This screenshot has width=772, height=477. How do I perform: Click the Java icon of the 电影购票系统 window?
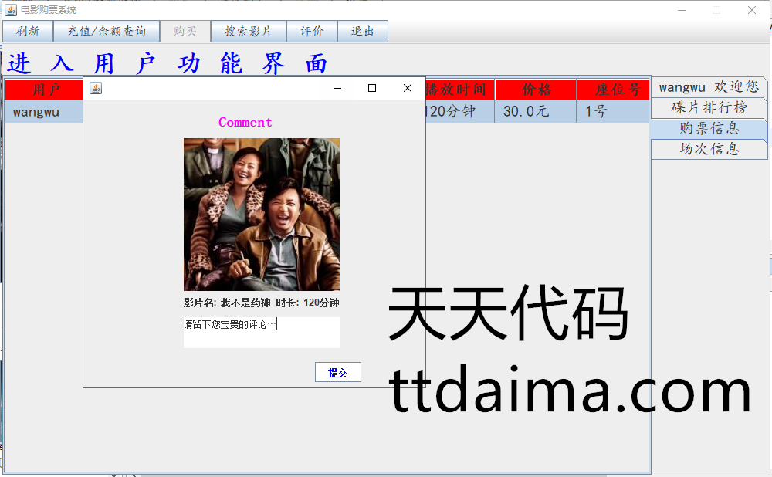coord(11,10)
